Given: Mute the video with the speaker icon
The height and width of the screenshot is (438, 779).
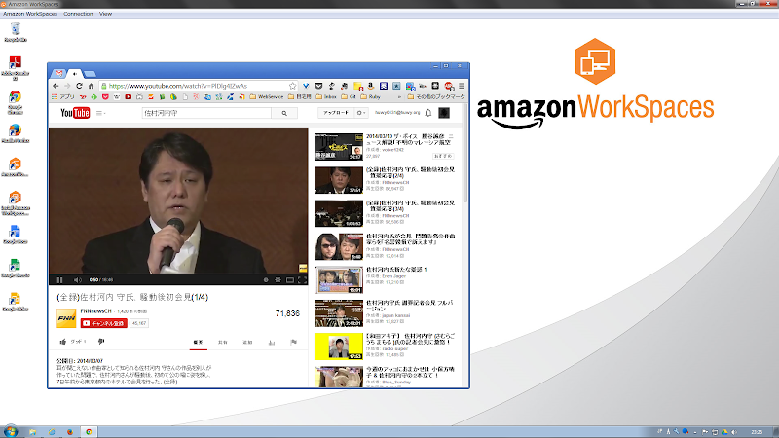Looking at the screenshot, I should [x=77, y=280].
